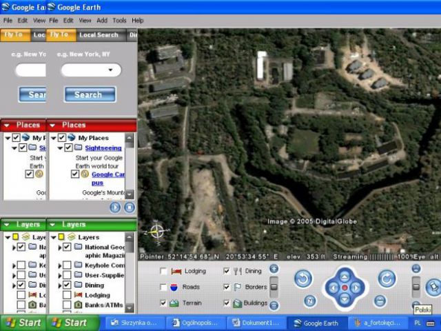This screenshot has height=331, width=441.
Task: Add a placemark with the pushpin button
Action: coord(433,287)
